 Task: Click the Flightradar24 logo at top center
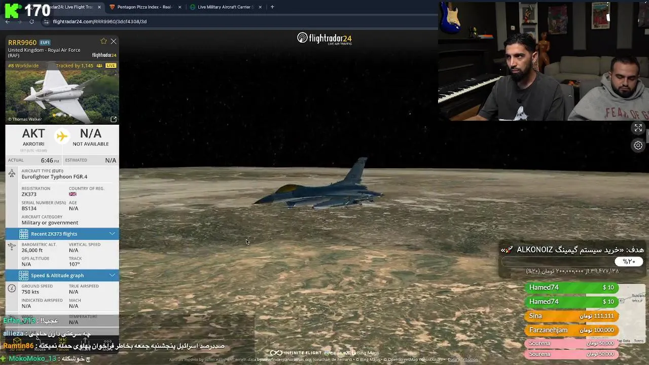[x=324, y=39]
